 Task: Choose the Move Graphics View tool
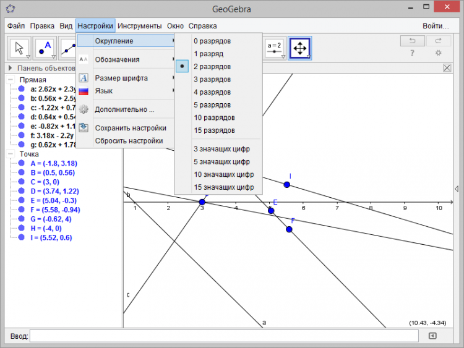coord(299,48)
